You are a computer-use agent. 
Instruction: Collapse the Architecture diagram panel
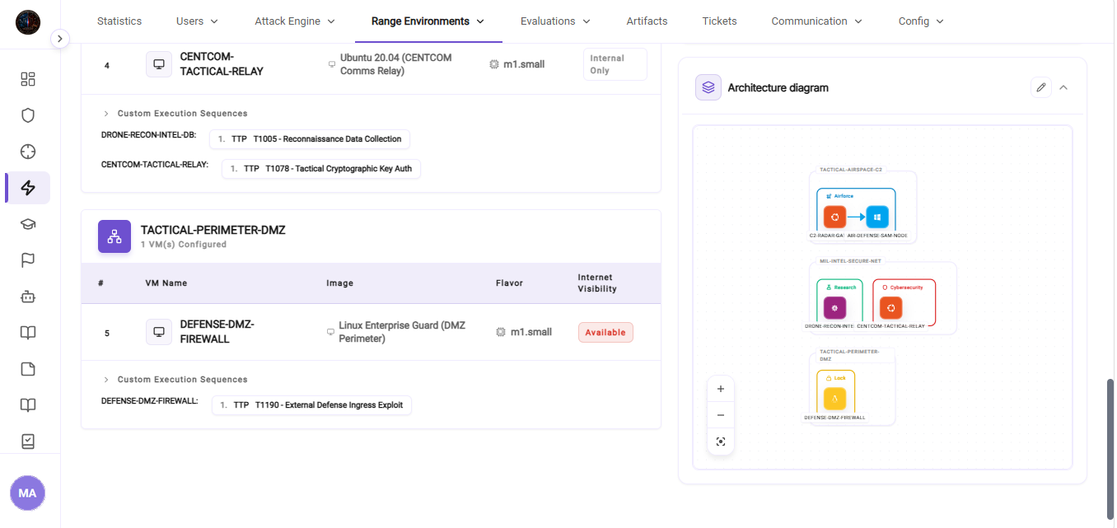(x=1063, y=87)
